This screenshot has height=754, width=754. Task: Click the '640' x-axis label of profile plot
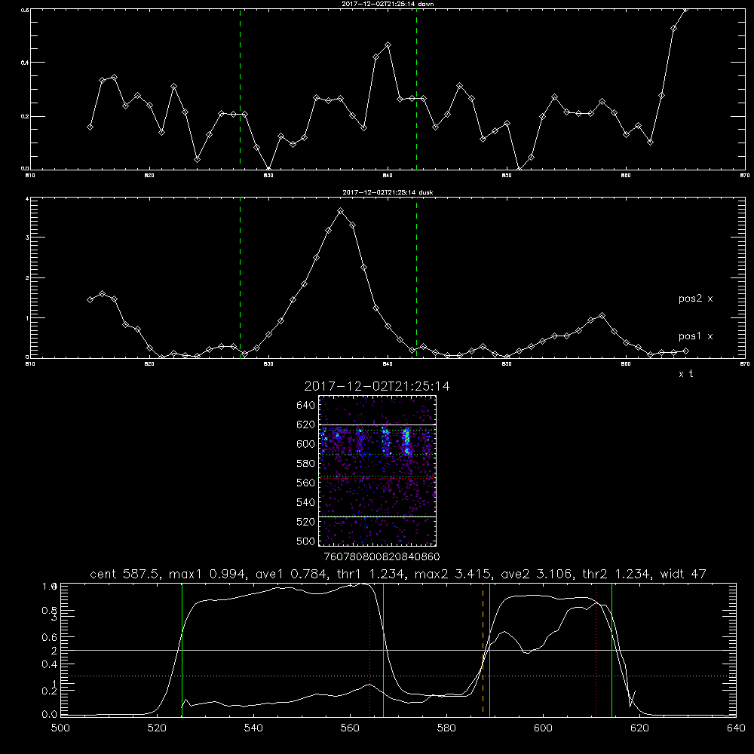tap(736, 728)
